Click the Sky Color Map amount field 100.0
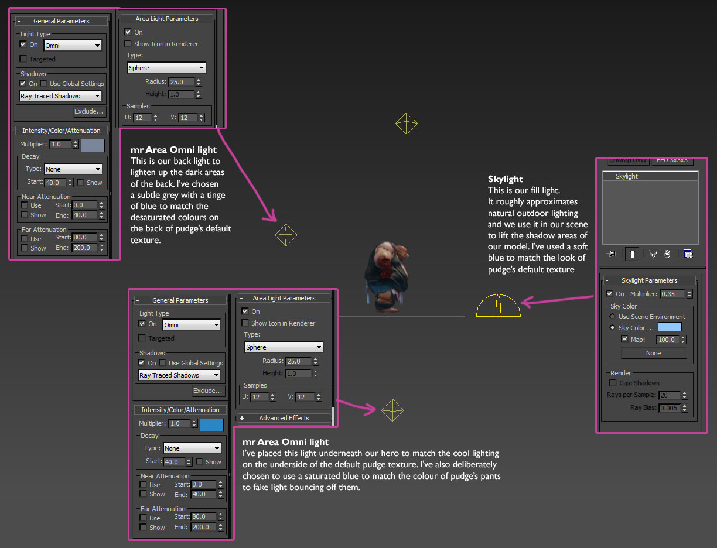 tap(667, 340)
